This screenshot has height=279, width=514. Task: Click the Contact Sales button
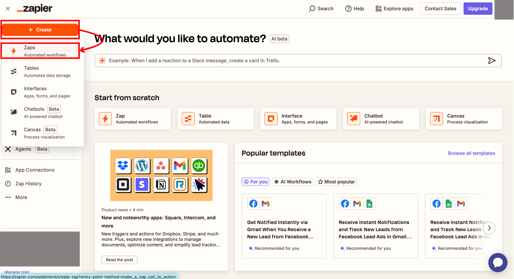point(440,9)
